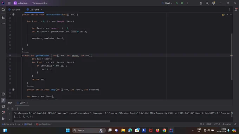
Task: Open Microsoft Edge from taskbar
Action: [130, 131]
